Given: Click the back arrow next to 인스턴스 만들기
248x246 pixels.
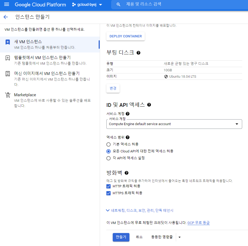Looking at the screenshot, I should [x=6, y=17].
